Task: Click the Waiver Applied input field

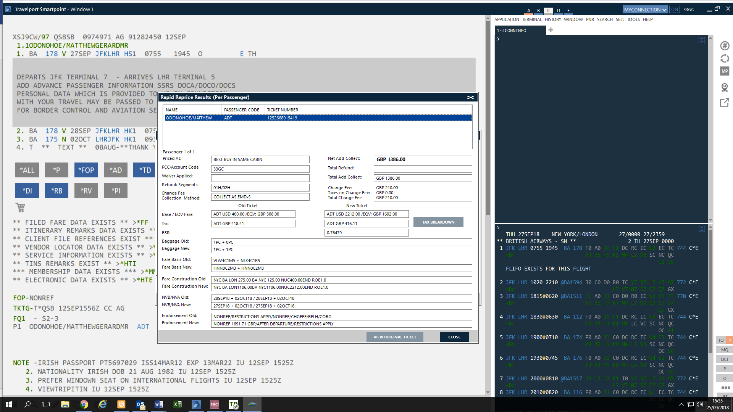Action: [260, 178]
